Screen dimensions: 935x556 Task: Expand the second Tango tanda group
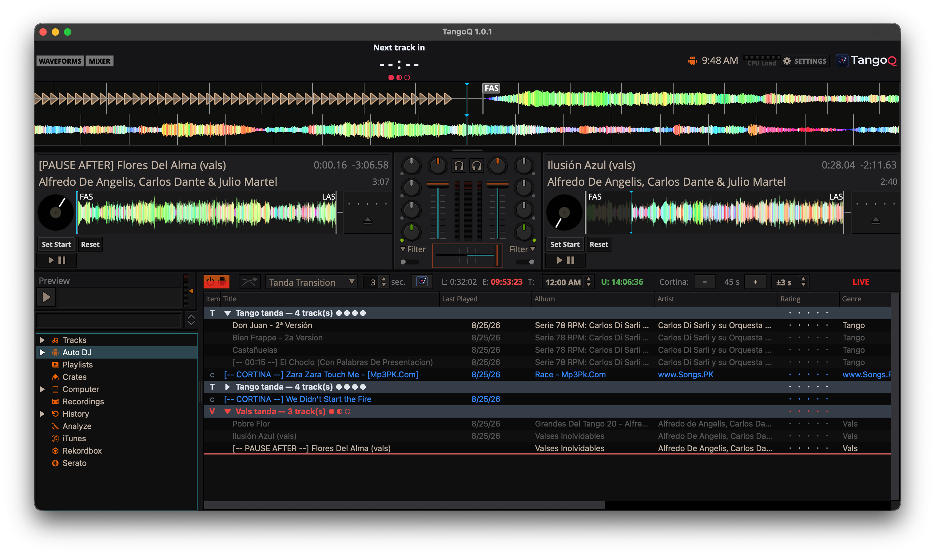227,387
